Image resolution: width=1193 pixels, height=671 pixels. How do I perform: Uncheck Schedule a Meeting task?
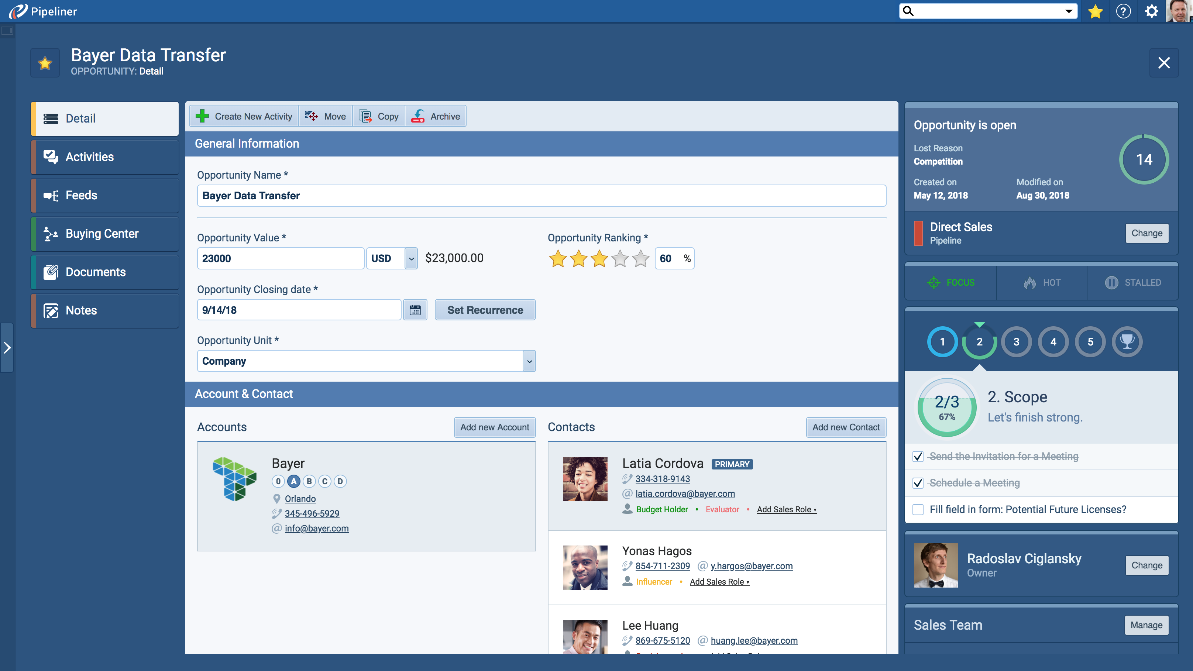(x=918, y=483)
